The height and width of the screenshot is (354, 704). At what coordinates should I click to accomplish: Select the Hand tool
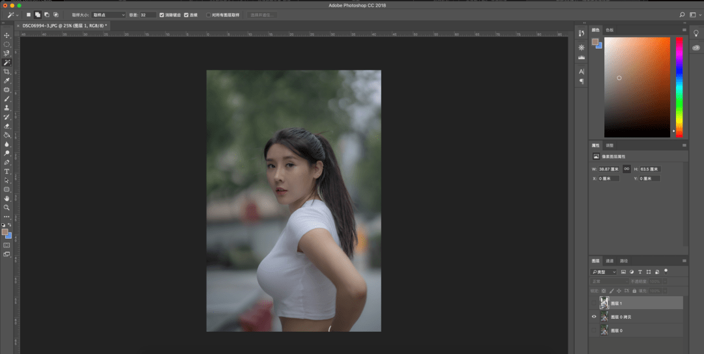pos(7,198)
